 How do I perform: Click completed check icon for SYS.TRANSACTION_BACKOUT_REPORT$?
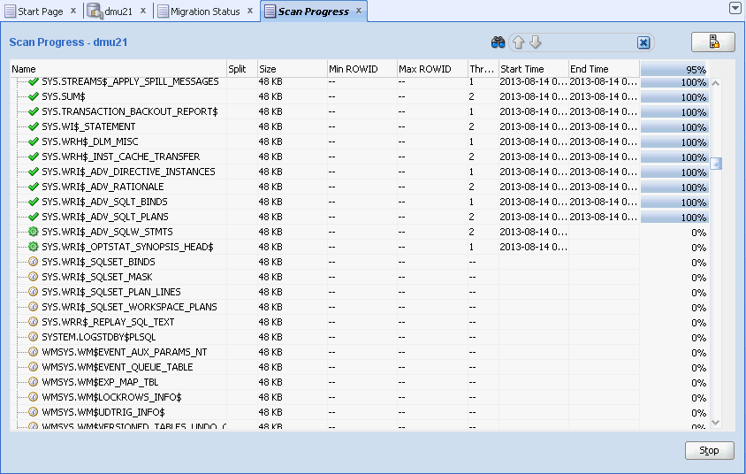[x=34, y=111]
